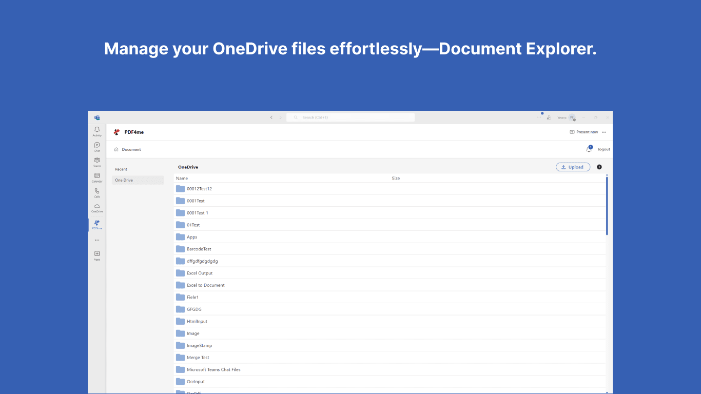
Task: Click the home icon in breadcrumb
Action: point(116,149)
